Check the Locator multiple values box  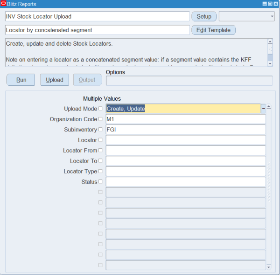coord(100,140)
